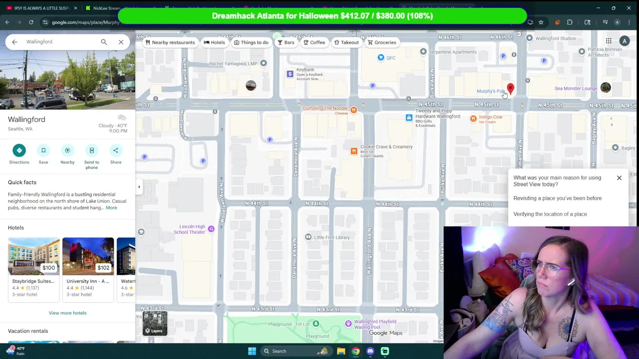Open File Explorer from the taskbar
Screen dimensions: 639x359
[x=341, y=351]
